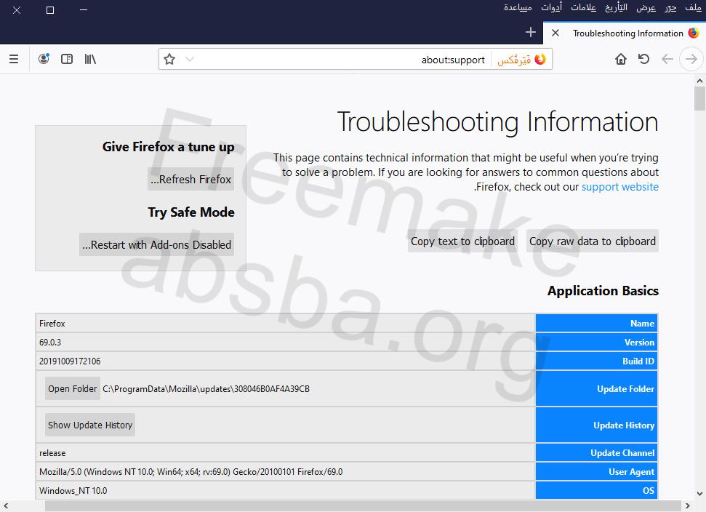Click the Name header cell
706x512 pixels.
tap(597, 324)
